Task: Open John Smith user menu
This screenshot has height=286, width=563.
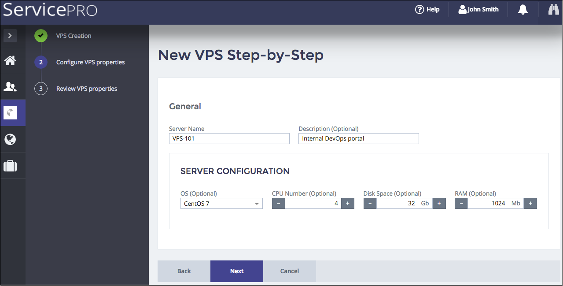Action: [x=478, y=9]
